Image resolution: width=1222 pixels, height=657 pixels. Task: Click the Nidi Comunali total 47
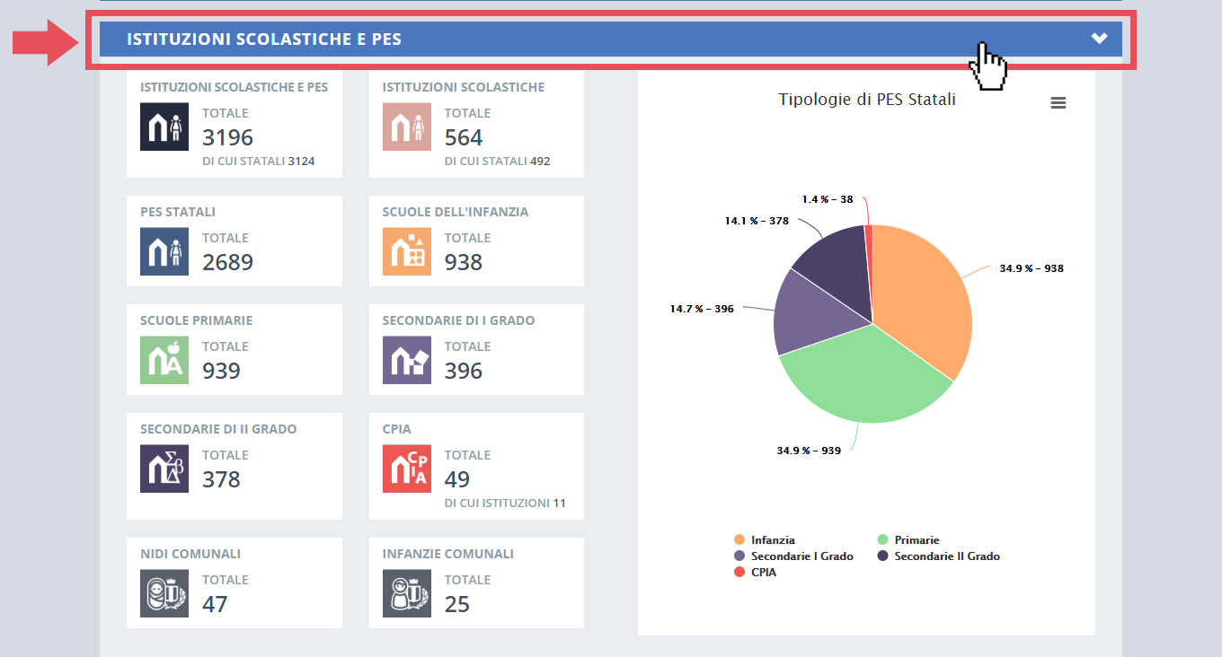coord(215,604)
